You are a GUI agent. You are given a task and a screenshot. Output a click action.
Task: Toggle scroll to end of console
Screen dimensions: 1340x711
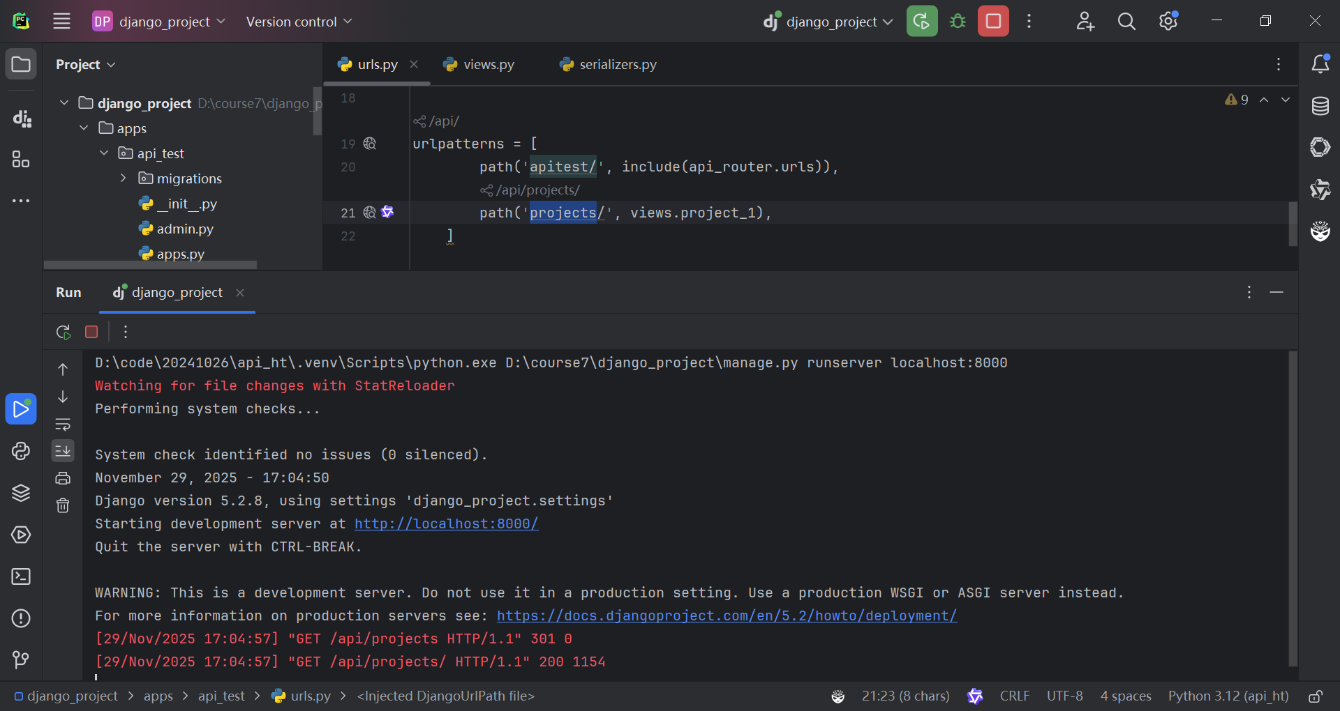(63, 451)
